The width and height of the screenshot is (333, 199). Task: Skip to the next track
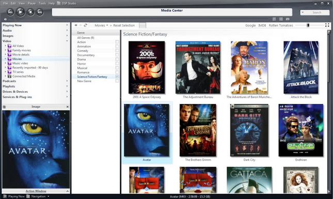40,12
